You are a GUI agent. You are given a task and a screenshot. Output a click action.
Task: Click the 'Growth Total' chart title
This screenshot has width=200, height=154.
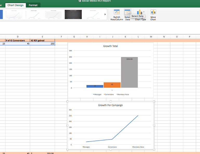[x=110, y=46]
